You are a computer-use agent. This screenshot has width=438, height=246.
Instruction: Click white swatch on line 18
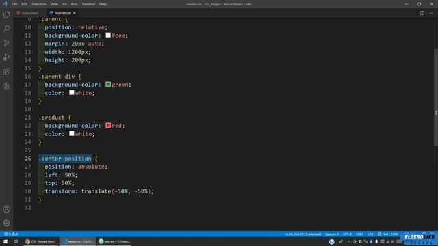click(x=71, y=92)
